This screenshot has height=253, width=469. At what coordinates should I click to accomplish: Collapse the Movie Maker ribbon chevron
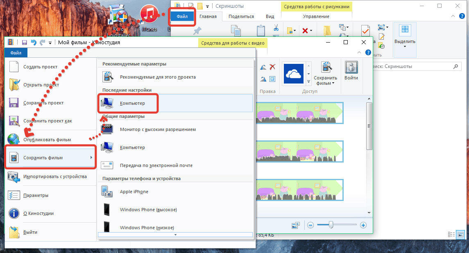point(359,53)
